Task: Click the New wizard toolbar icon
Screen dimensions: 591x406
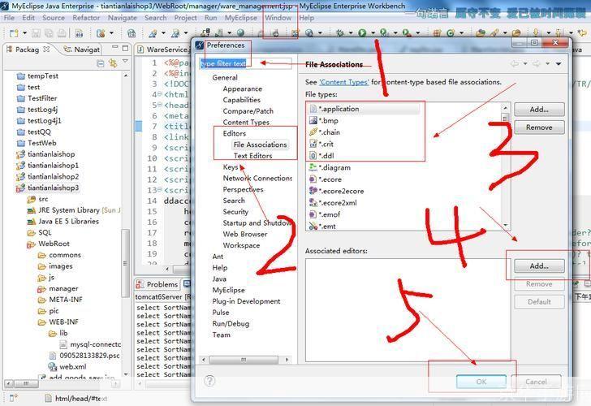Action: pos(14,33)
